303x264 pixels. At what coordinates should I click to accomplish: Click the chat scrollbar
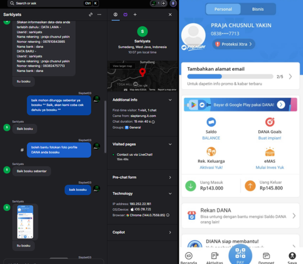[x=105, y=127]
